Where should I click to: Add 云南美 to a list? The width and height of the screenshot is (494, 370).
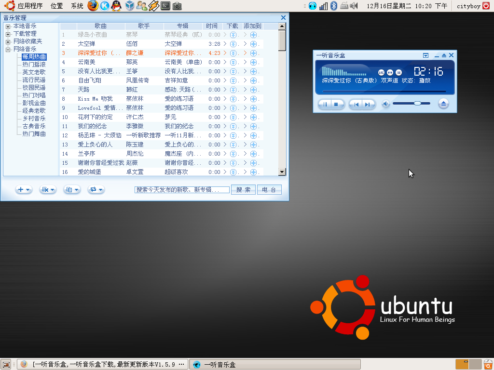pos(253,62)
